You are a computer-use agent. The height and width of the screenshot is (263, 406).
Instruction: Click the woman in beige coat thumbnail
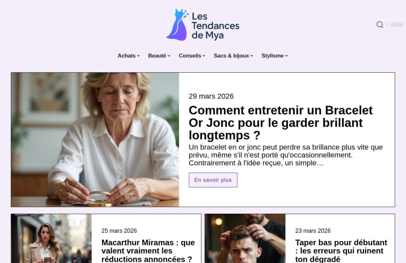click(x=51, y=239)
